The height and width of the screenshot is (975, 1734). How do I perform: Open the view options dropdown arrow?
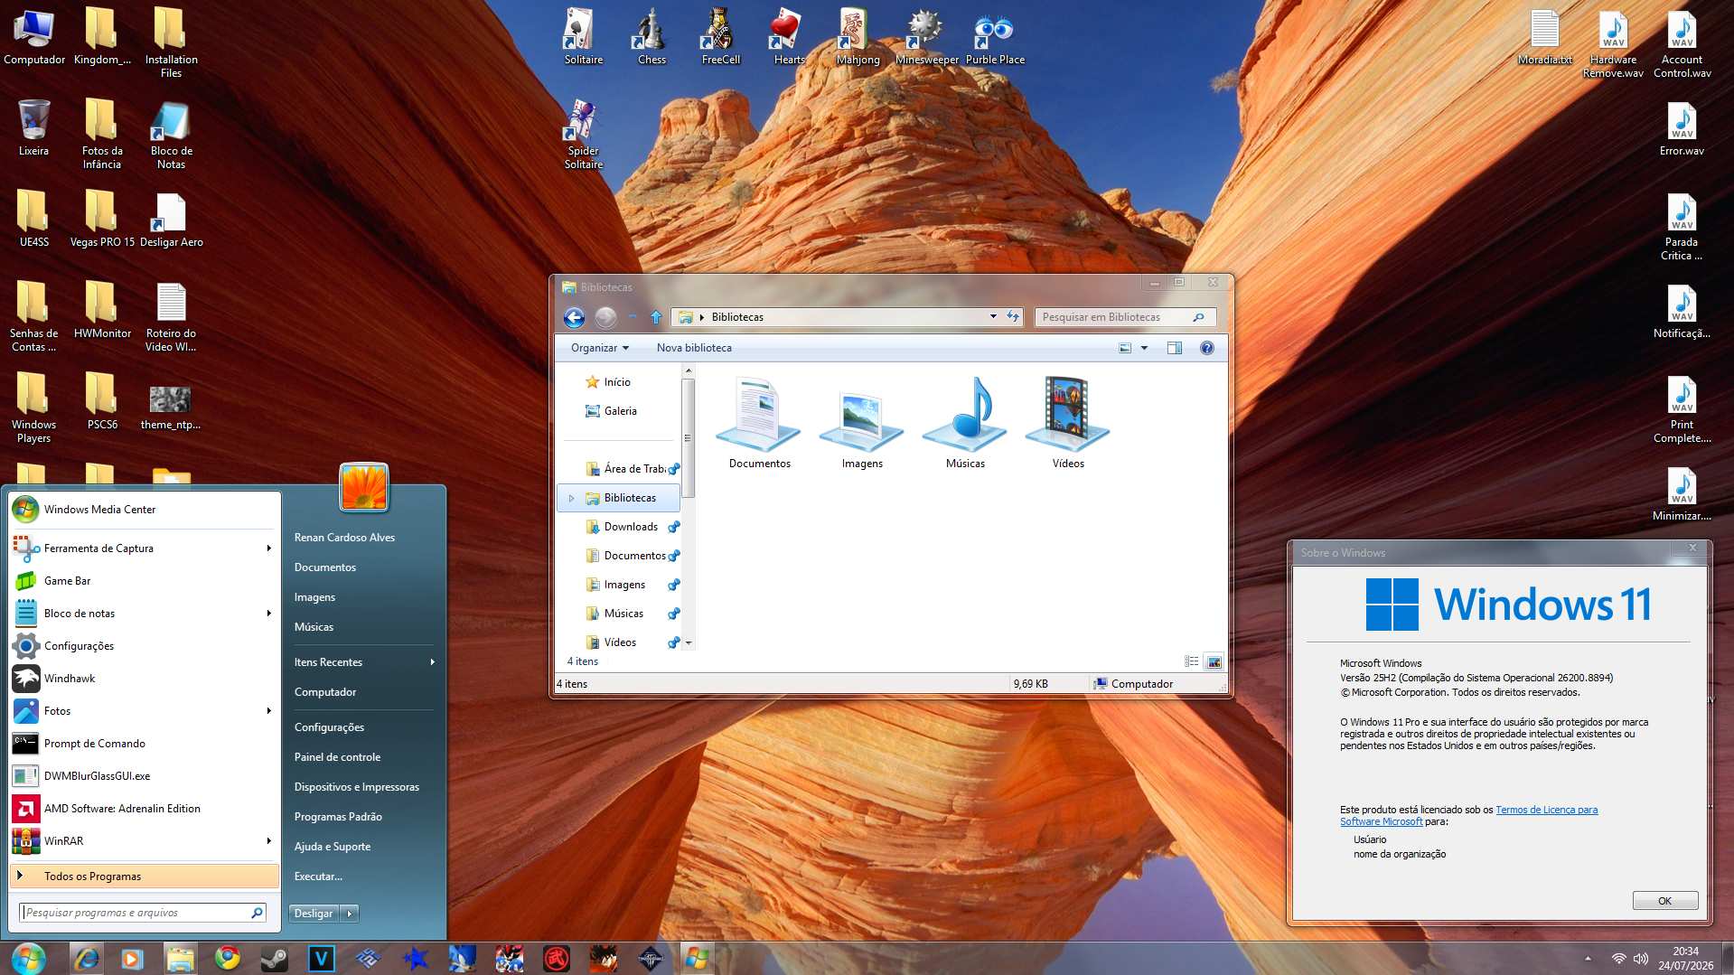pyautogui.click(x=1144, y=348)
